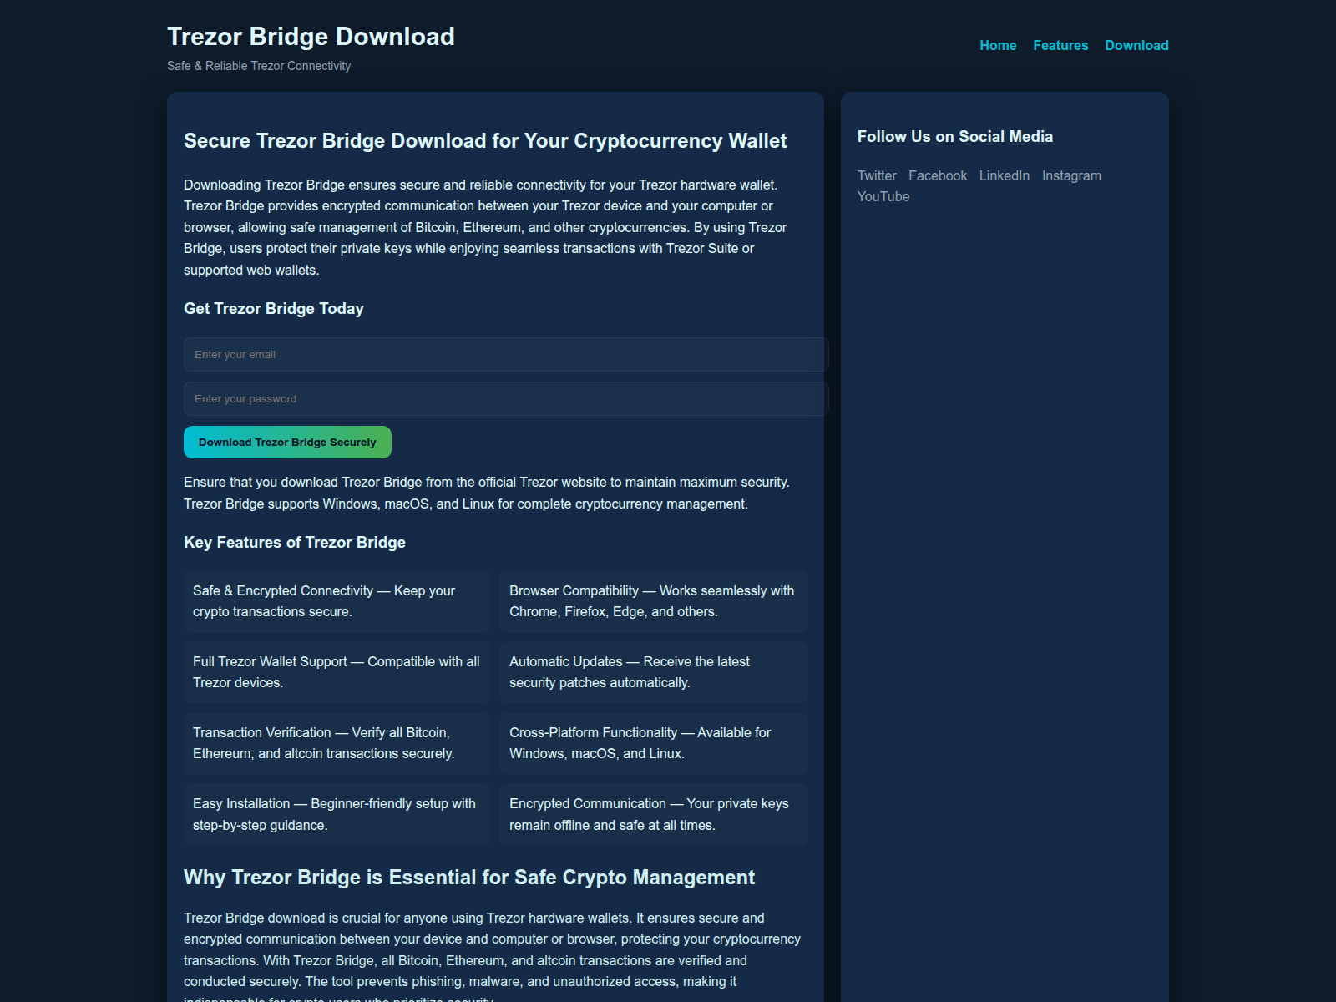Image resolution: width=1336 pixels, height=1002 pixels.
Task: Select the Download navigation link
Action: point(1136,45)
